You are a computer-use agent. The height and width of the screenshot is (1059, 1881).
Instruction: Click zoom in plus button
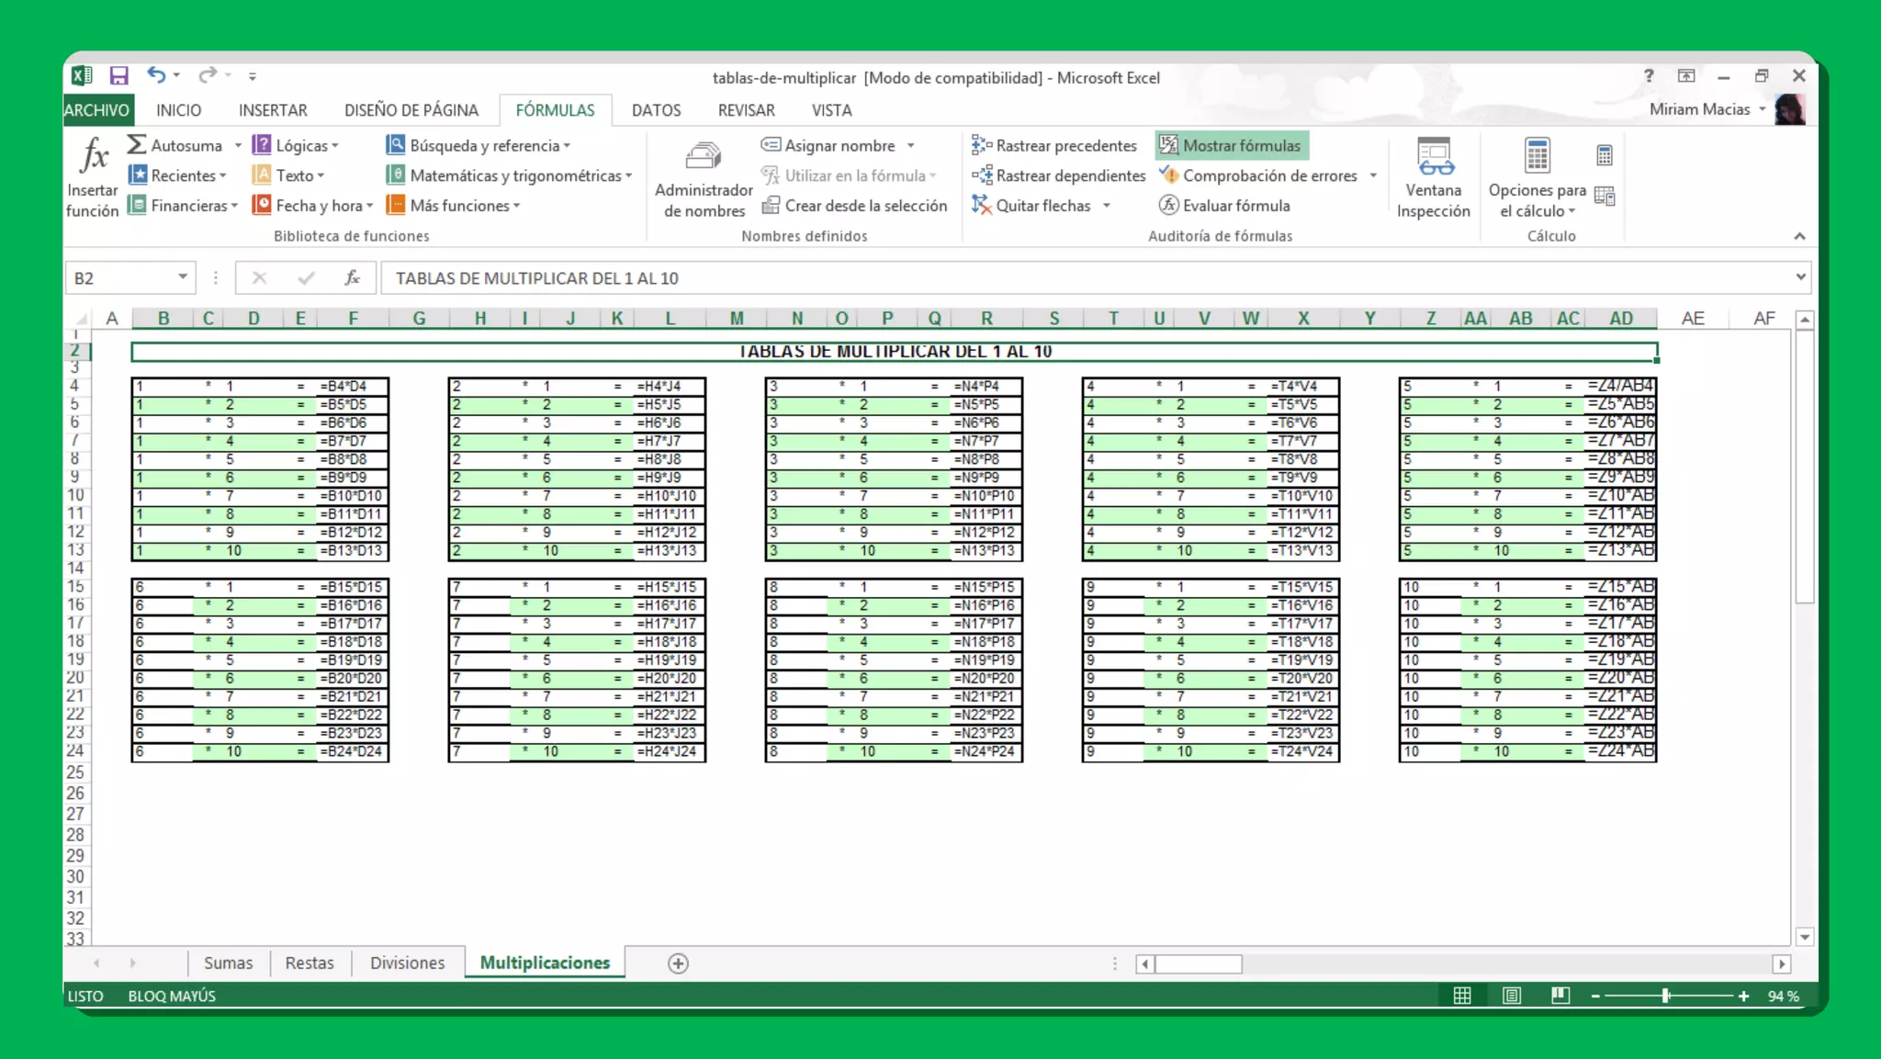[1743, 996]
